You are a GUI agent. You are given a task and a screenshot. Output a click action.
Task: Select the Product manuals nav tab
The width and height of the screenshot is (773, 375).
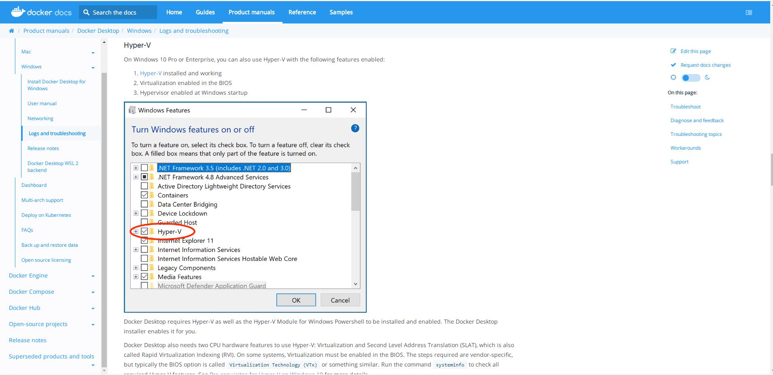[251, 12]
